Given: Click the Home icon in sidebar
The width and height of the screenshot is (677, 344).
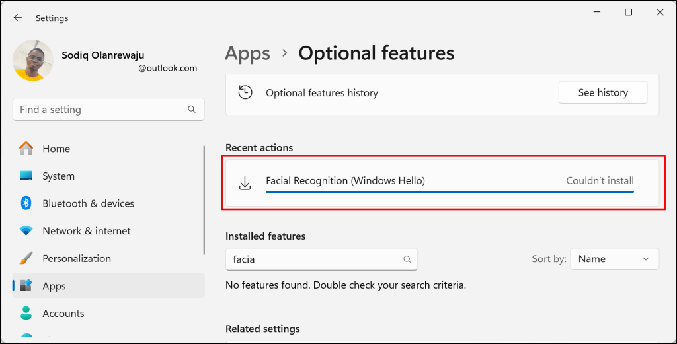Looking at the screenshot, I should (26, 149).
